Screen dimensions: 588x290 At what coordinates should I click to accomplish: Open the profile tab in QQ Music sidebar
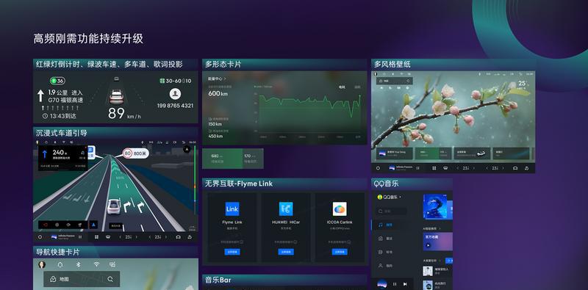[380, 265]
